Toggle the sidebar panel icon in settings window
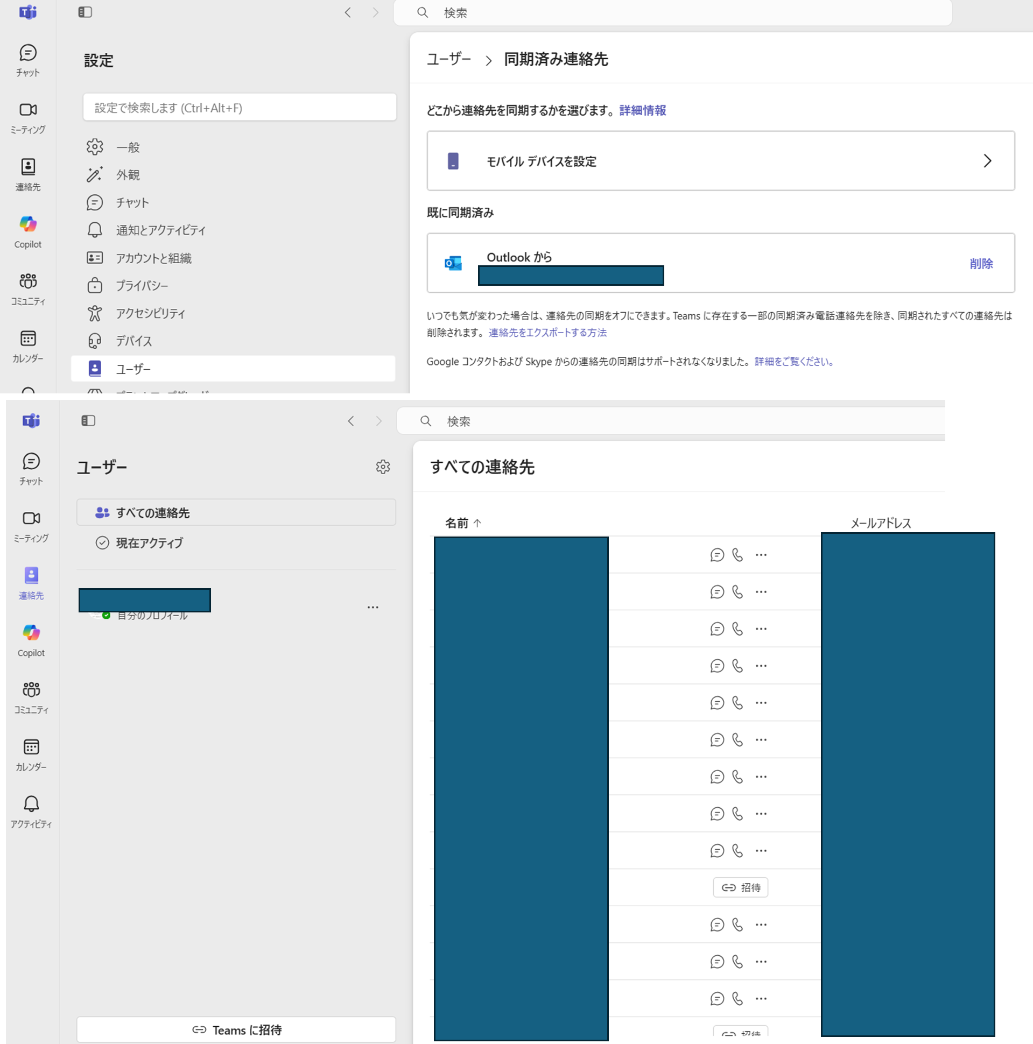 85,12
